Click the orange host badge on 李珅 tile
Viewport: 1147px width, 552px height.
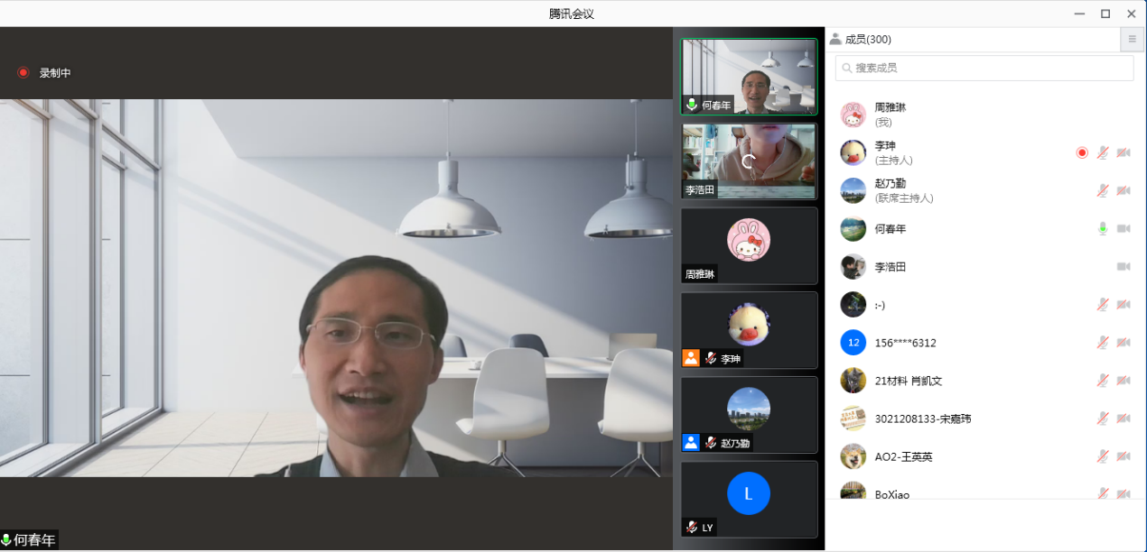[x=691, y=358]
